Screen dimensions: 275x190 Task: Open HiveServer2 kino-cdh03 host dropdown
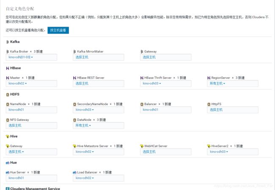(x=233, y=152)
